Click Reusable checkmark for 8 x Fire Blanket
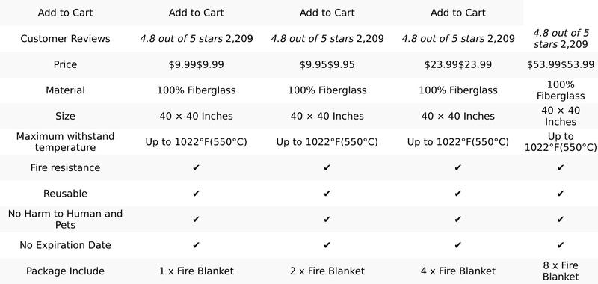 coord(560,194)
